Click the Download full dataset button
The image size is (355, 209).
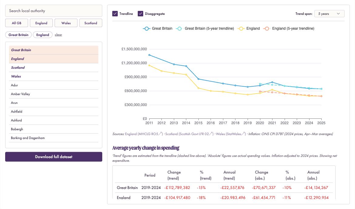(54, 157)
